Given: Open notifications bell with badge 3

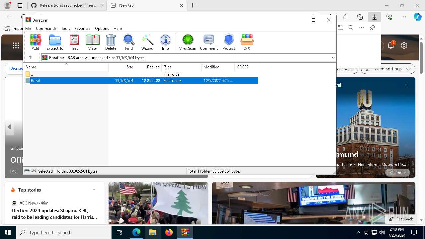Looking at the screenshot, I should [391, 45].
